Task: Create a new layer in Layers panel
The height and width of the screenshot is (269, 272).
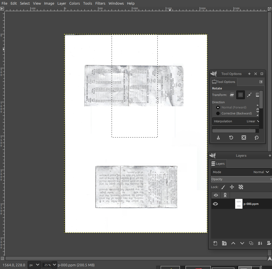Action: click(x=215, y=243)
